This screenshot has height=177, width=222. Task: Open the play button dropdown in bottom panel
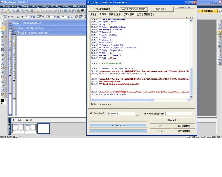[x=17, y=120]
